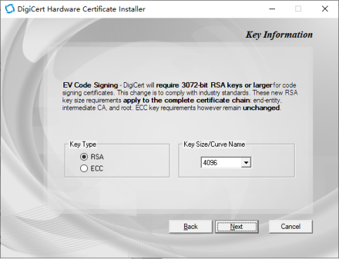Open the Key Size dropdown arrow

pos(246,162)
